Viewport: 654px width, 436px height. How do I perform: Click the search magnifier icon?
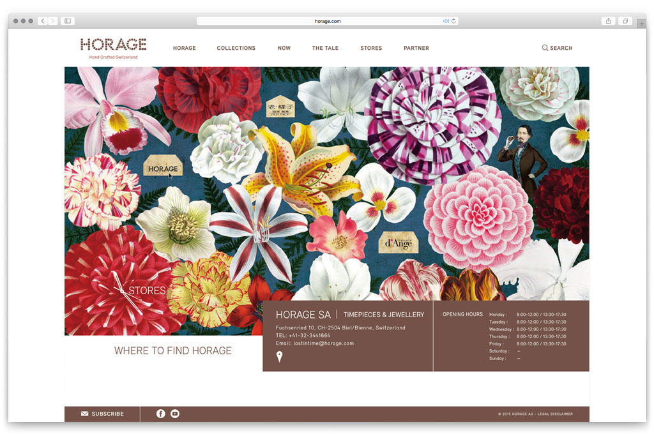click(545, 48)
